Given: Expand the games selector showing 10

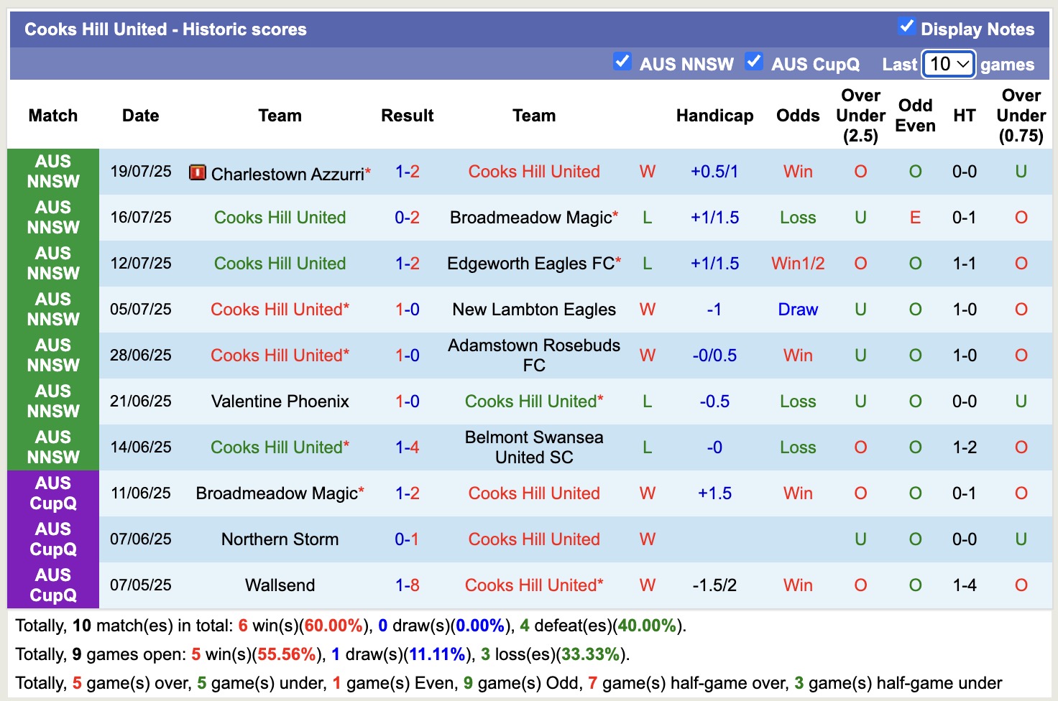Looking at the screenshot, I should pyautogui.click(x=947, y=64).
